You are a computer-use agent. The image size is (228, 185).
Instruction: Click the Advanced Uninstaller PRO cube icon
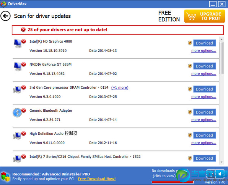tap(5, 177)
